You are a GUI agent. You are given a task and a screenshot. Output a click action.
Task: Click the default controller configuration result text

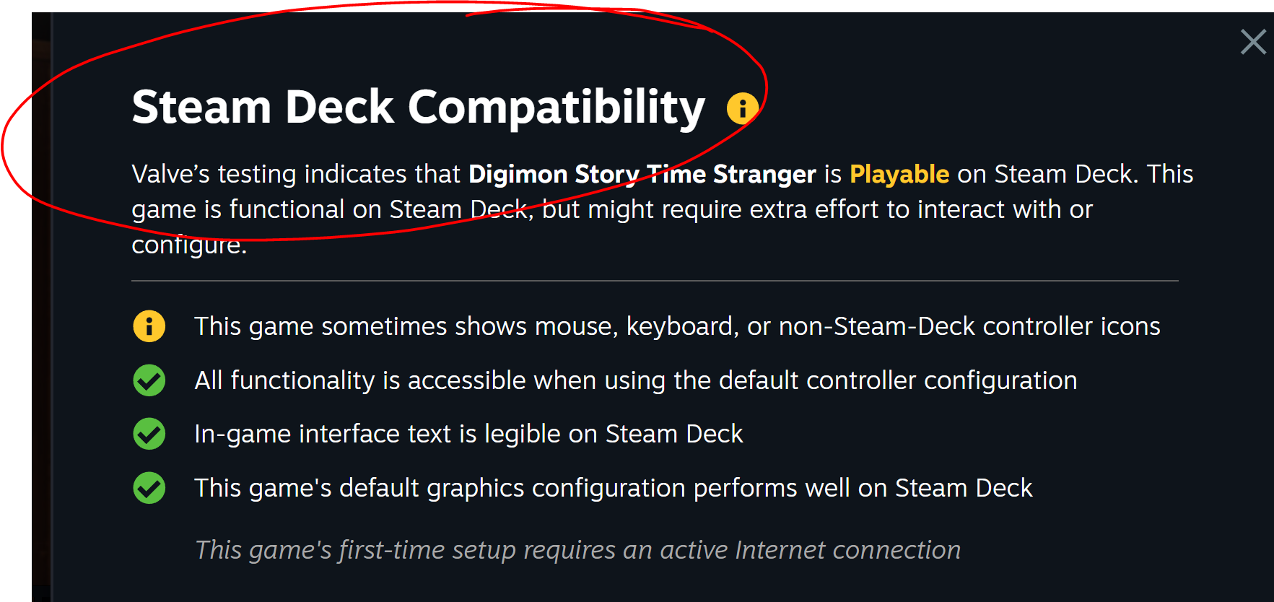pos(636,380)
